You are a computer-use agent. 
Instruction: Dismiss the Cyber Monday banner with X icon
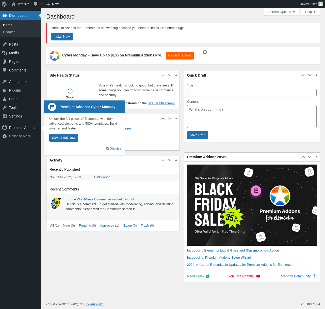click(x=205, y=52)
